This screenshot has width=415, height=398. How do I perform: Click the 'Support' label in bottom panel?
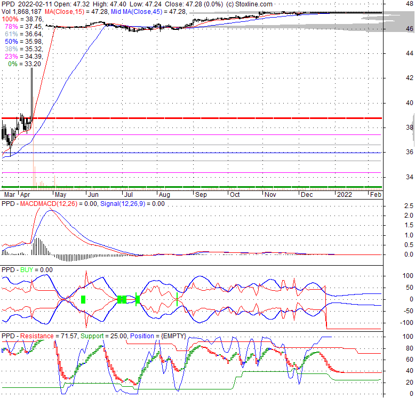click(x=92, y=336)
